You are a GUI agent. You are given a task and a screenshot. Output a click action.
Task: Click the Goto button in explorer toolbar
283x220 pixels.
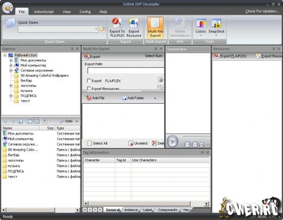click(x=66, y=121)
